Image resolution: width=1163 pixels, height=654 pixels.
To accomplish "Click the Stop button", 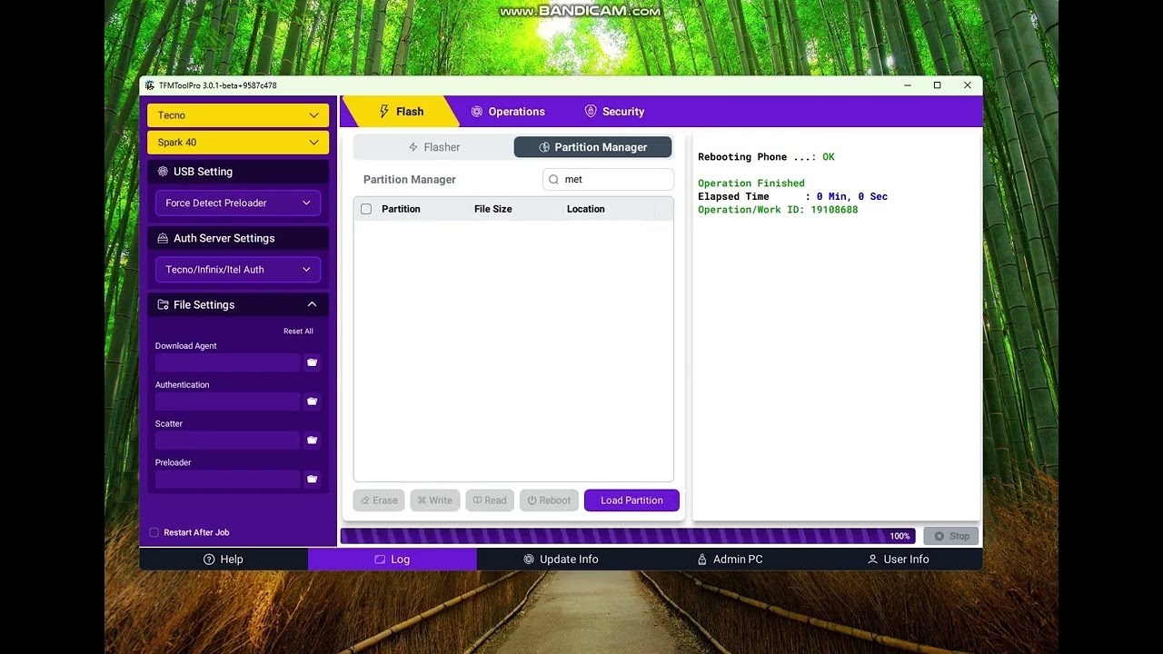I will coord(951,536).
